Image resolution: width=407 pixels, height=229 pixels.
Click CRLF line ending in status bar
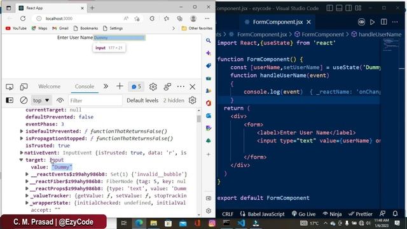click(228, 214)
